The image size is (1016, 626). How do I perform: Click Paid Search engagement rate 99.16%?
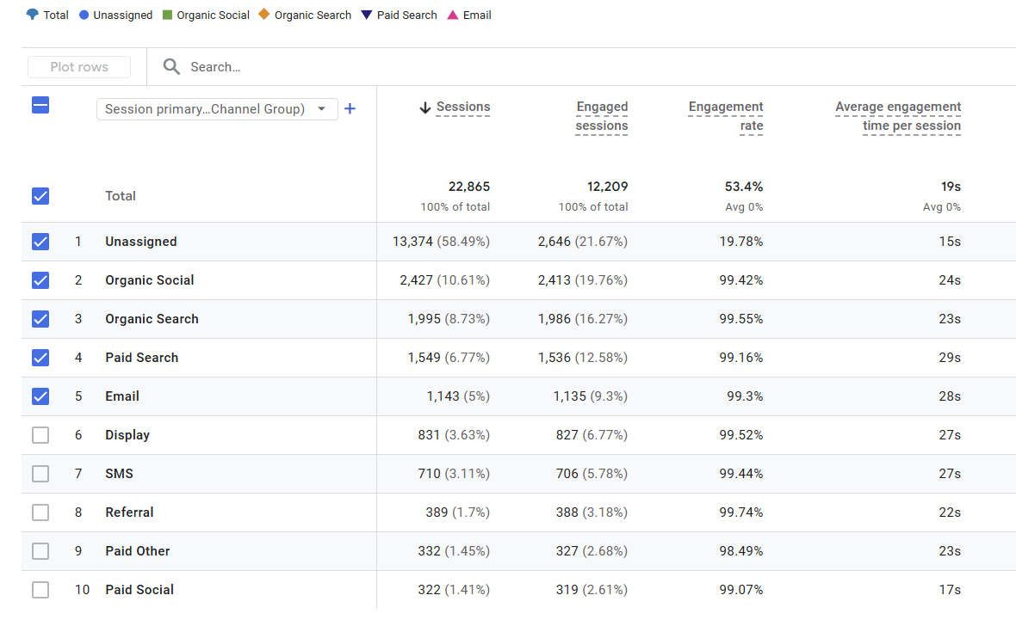click(x=740, y=358)
